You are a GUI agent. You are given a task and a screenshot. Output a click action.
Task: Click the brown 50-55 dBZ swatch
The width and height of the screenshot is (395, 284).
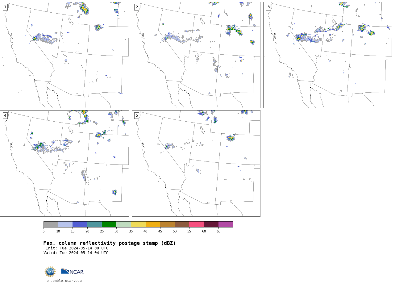182,224
